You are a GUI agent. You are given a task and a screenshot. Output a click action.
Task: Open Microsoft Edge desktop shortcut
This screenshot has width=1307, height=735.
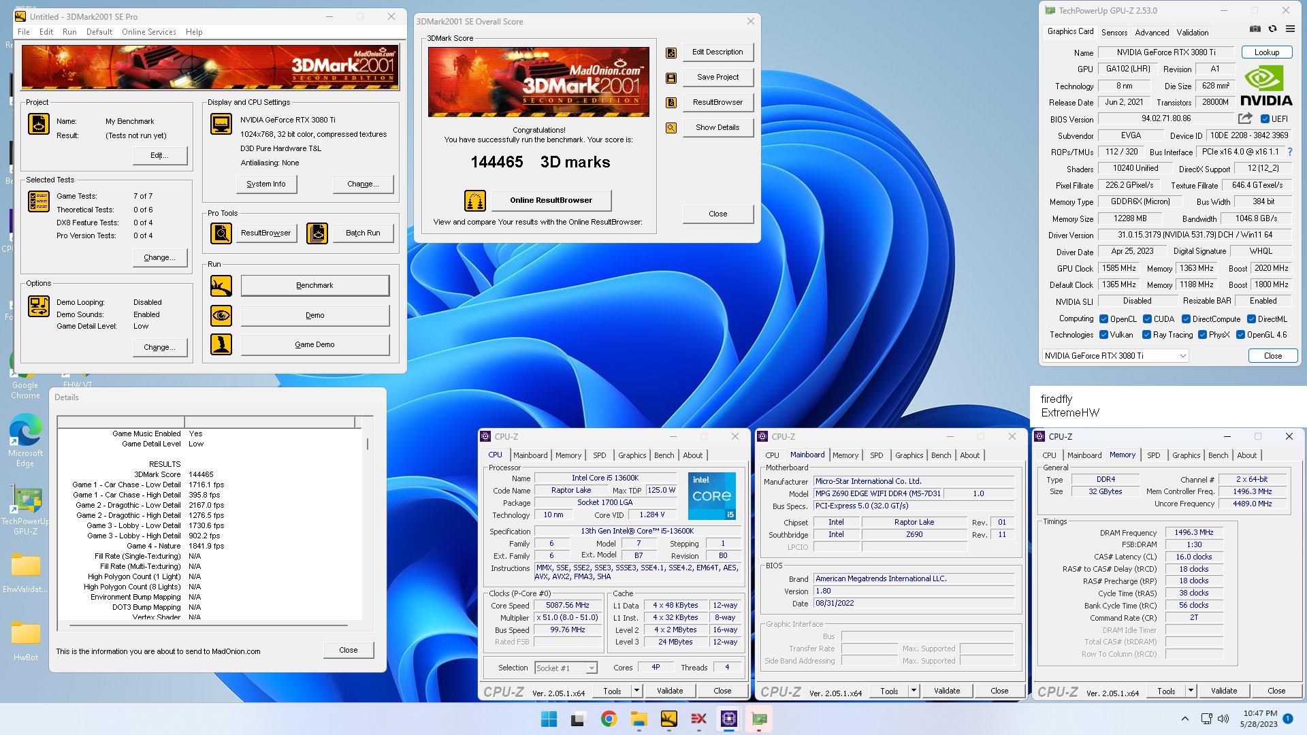(x=26, y=441)
